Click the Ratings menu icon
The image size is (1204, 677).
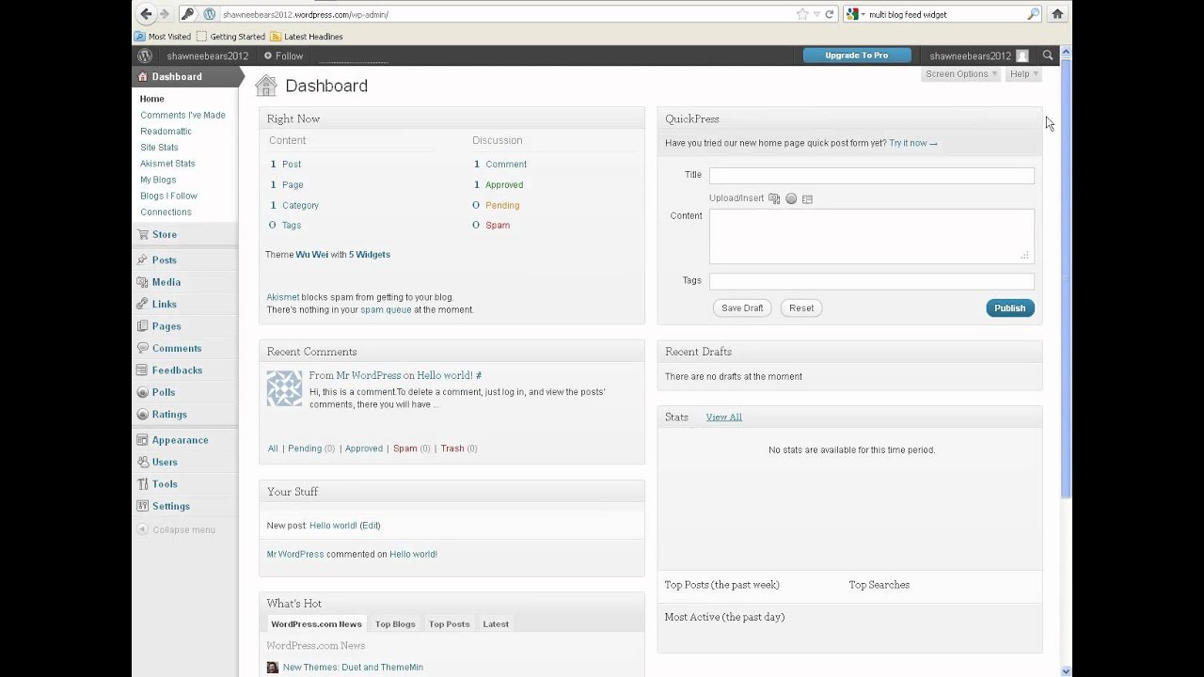click(x=142, y=415)
